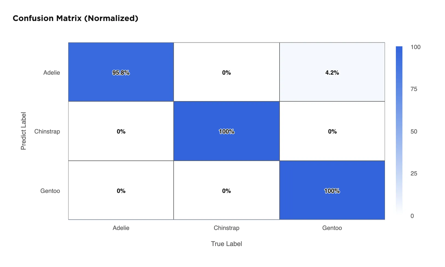Click Gentoo tick on the True Label axis
445x267 pixels.
pos(332,228)
